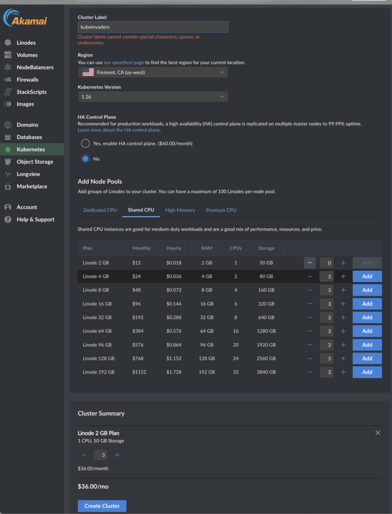
Task: Select the No radio option
Action: point(85,159)
